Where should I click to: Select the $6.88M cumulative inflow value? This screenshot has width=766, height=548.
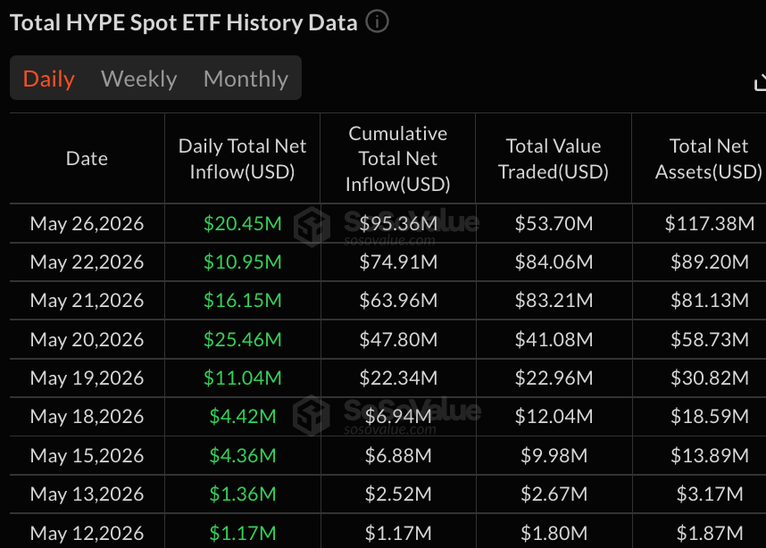tap(398, 455)
